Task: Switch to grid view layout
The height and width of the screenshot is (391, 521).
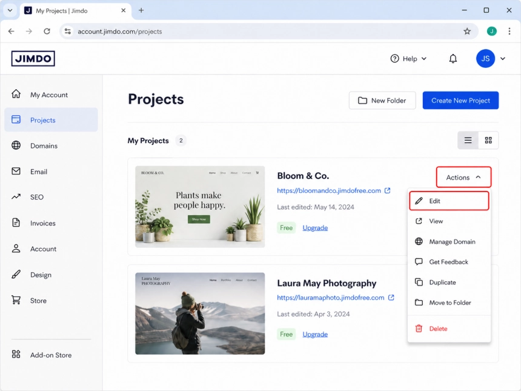Action: (488, 140)
